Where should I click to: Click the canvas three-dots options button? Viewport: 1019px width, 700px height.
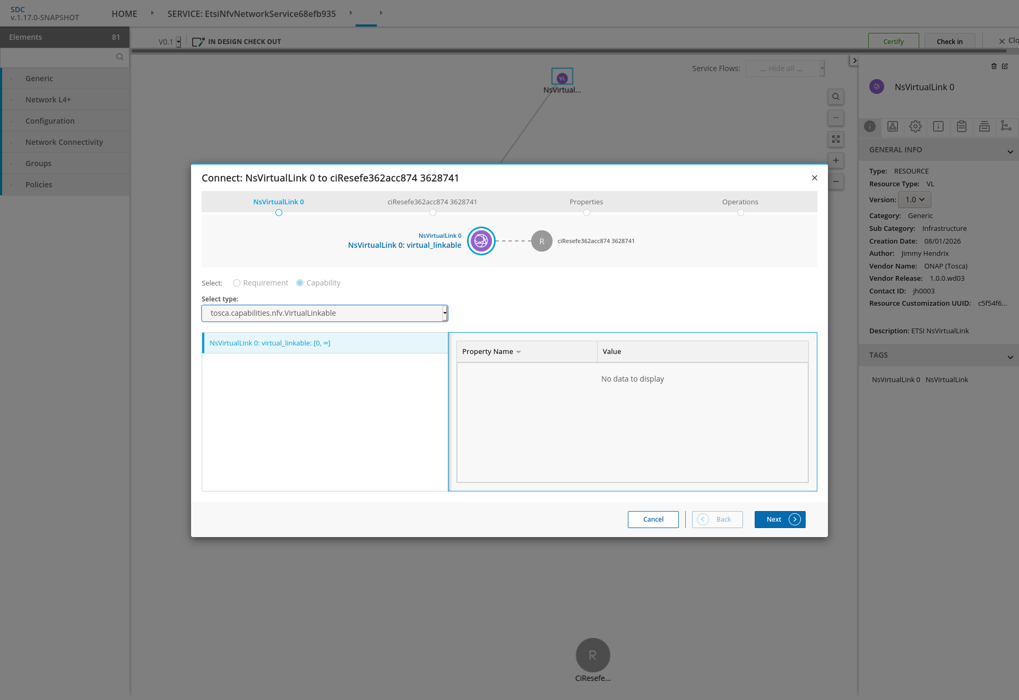pyautogui.click(x=836, y=118)
